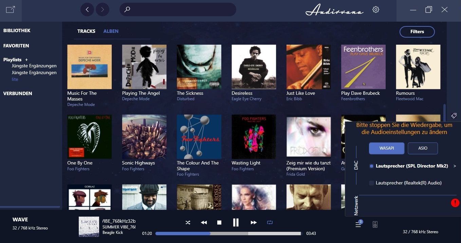Maximize or restore the Audirvana window
The height and width of the screenshot is (243, 461).
pyautogui.click(x=429, y=9)
